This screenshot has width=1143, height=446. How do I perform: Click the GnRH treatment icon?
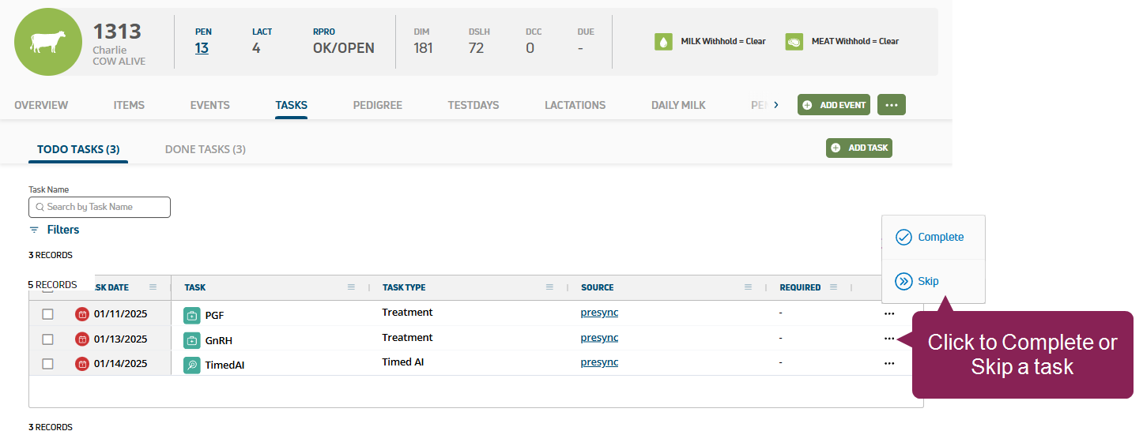(192, 340)
